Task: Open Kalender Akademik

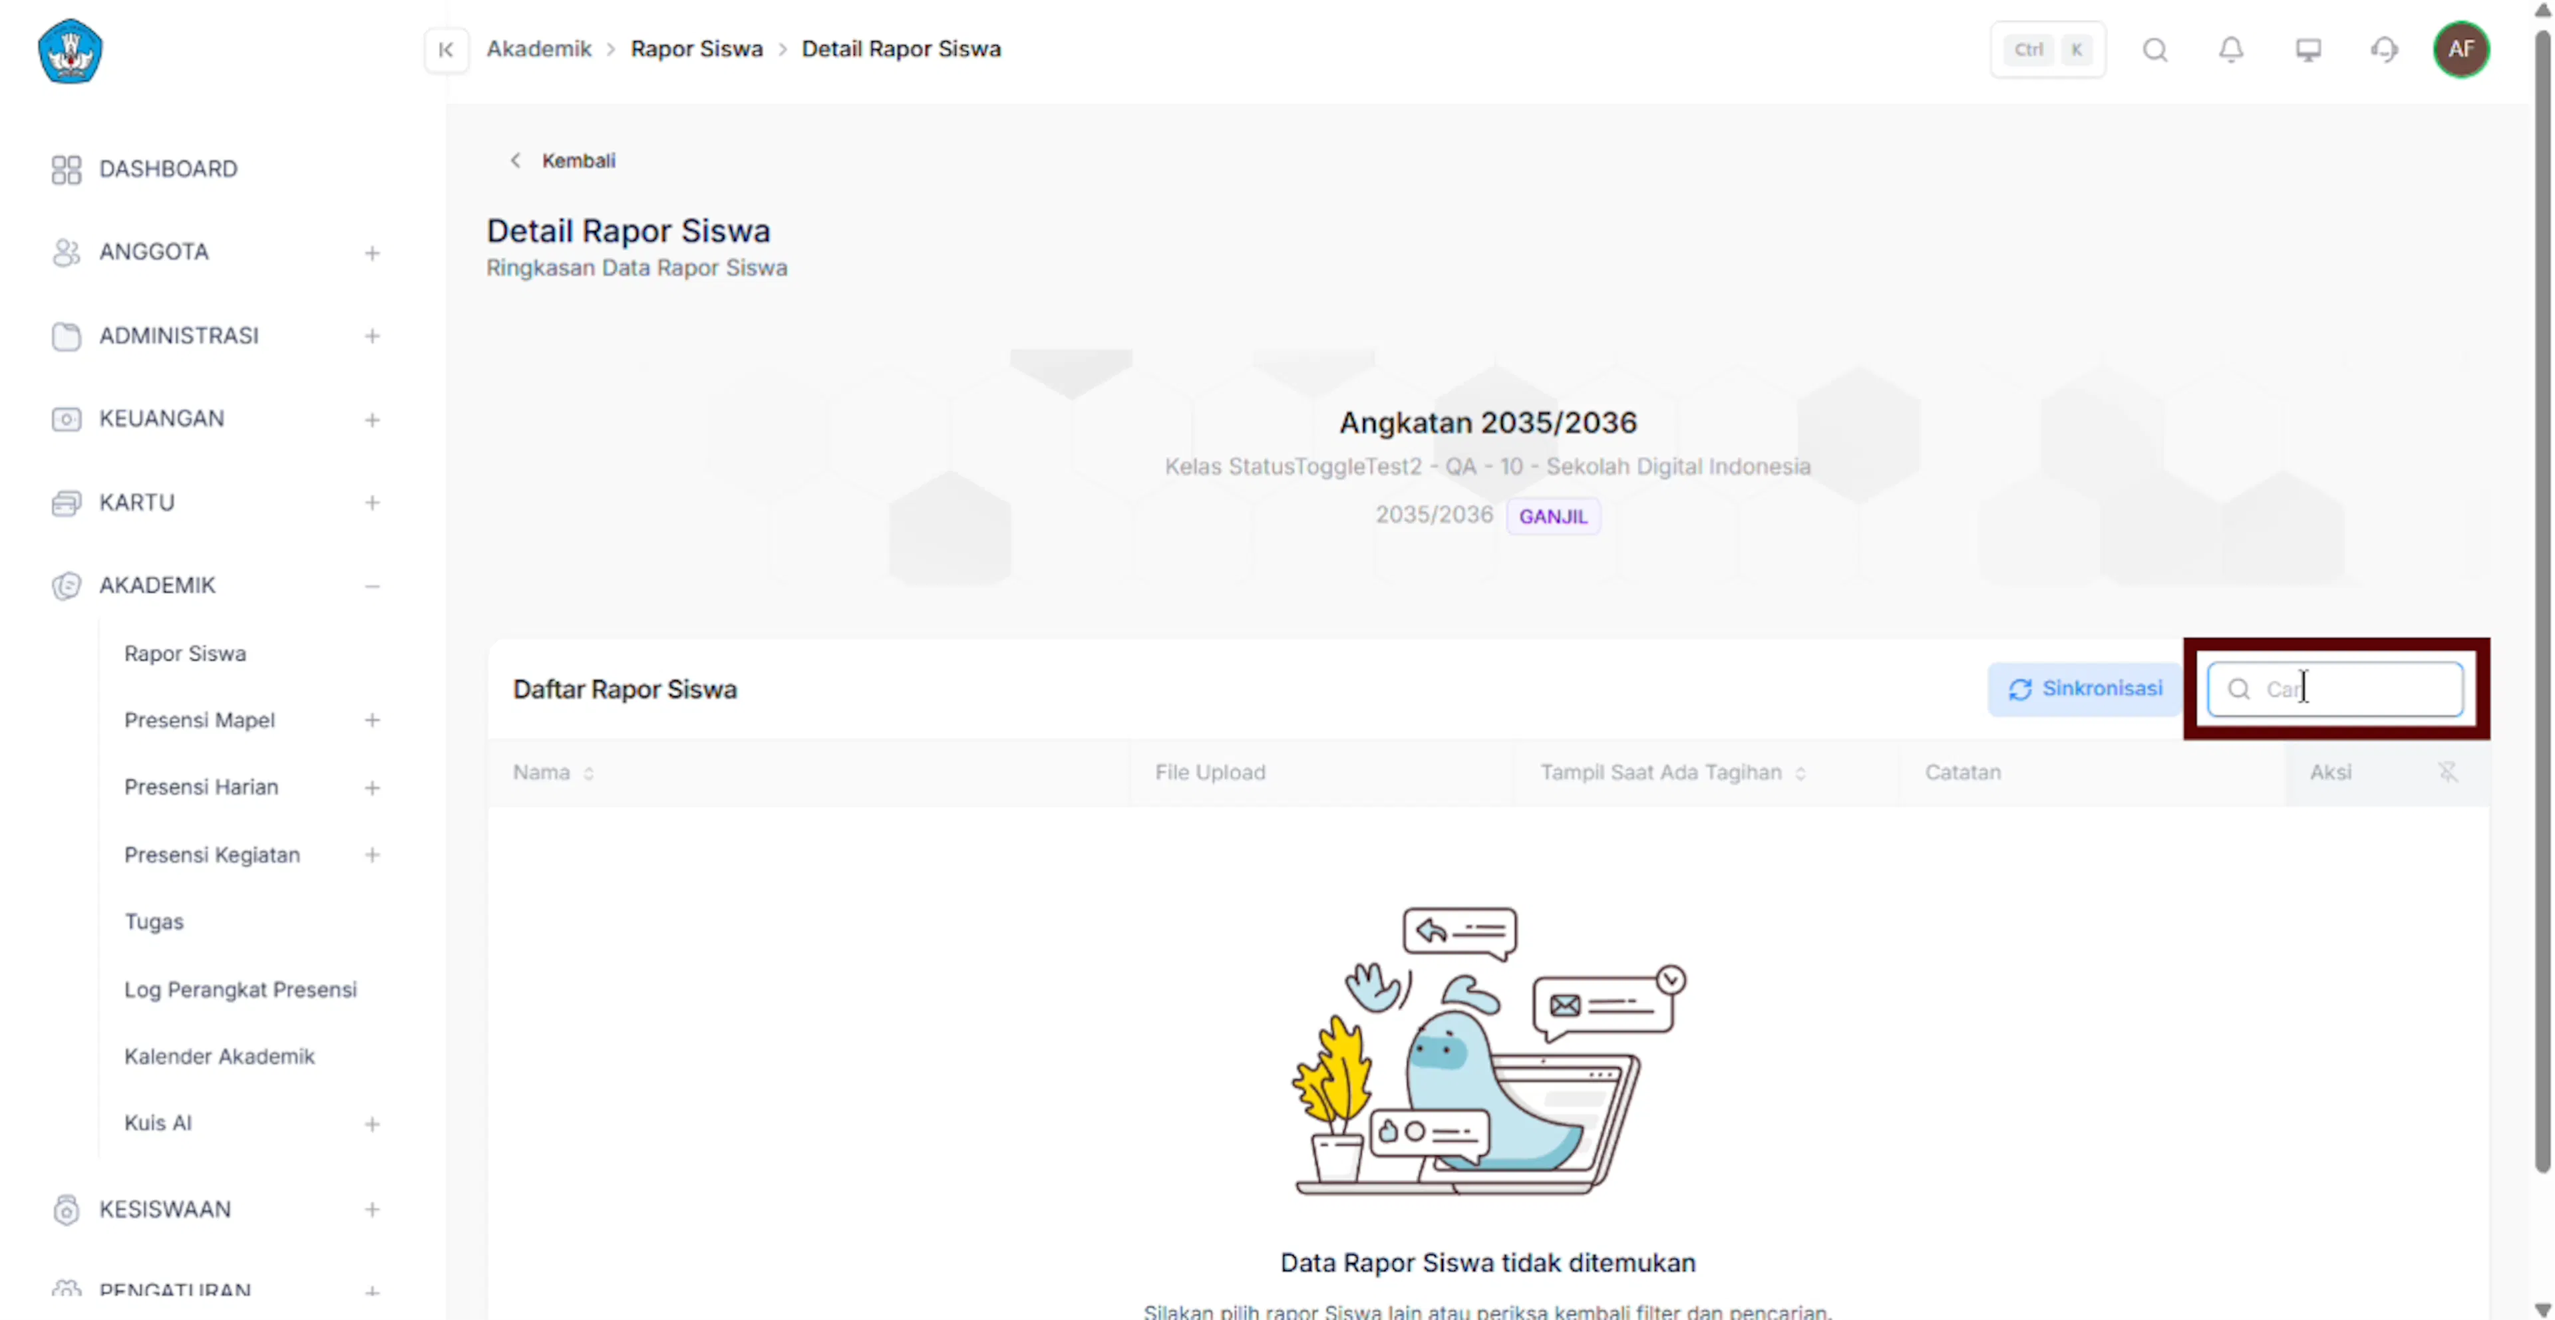Action: pos(219,1057)
